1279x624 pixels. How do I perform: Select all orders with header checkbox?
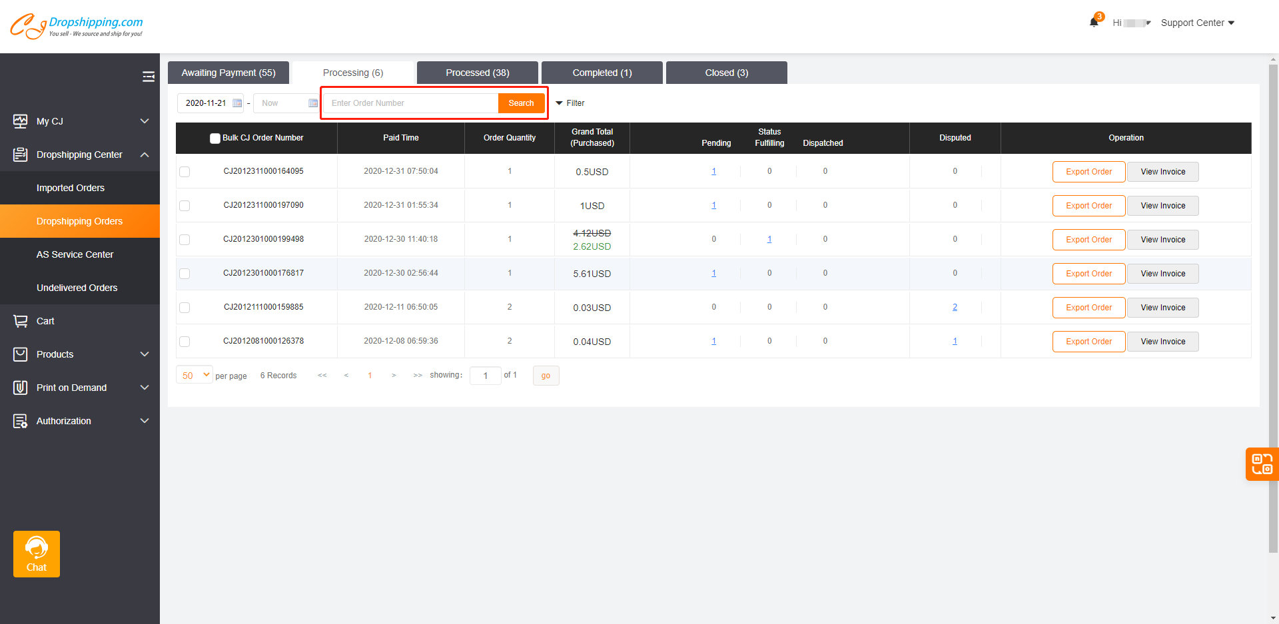214,139
